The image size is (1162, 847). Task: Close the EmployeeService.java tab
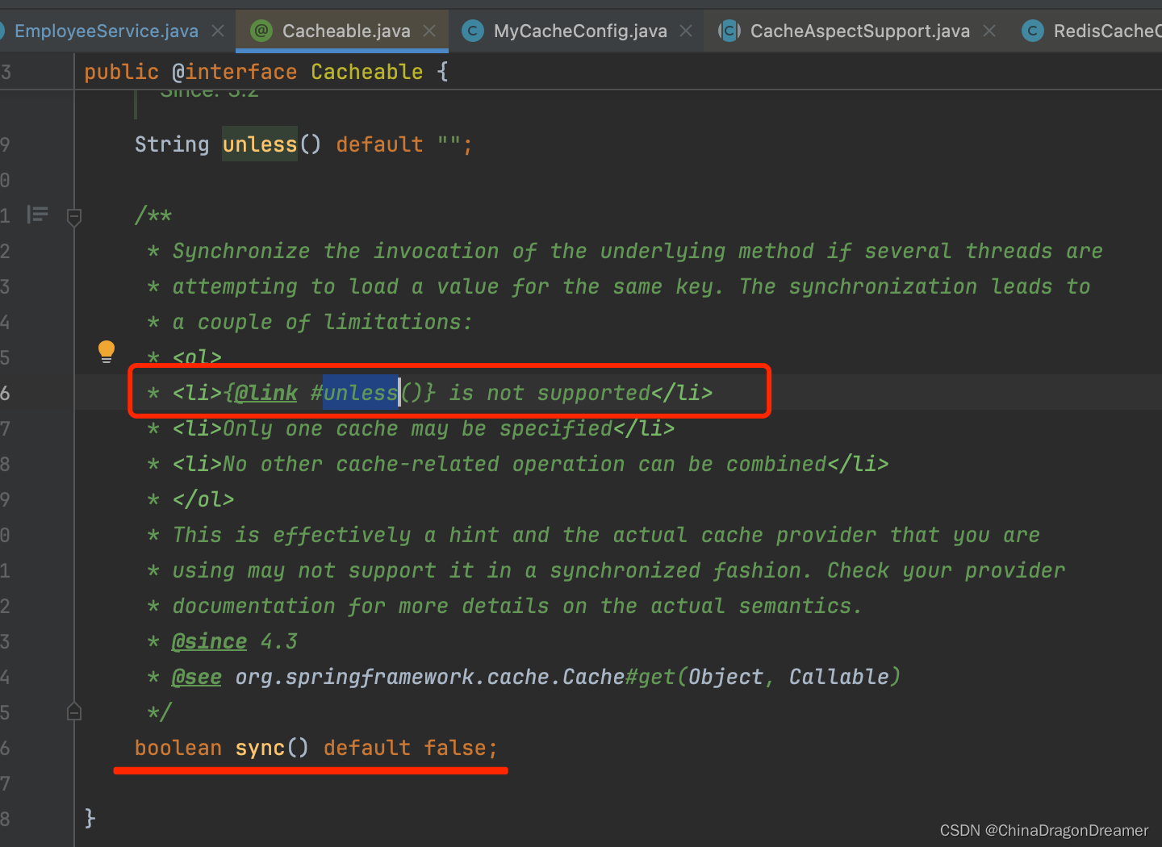[218, 31]
